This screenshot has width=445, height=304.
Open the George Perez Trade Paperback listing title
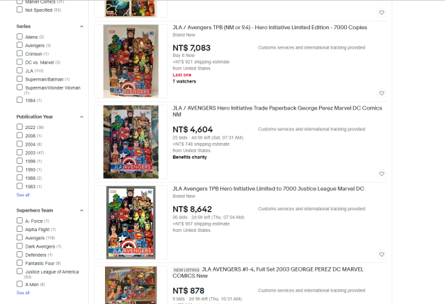coord(277,111)
